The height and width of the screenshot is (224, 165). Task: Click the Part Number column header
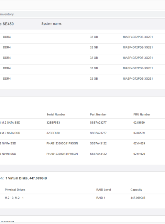(98, 114)
